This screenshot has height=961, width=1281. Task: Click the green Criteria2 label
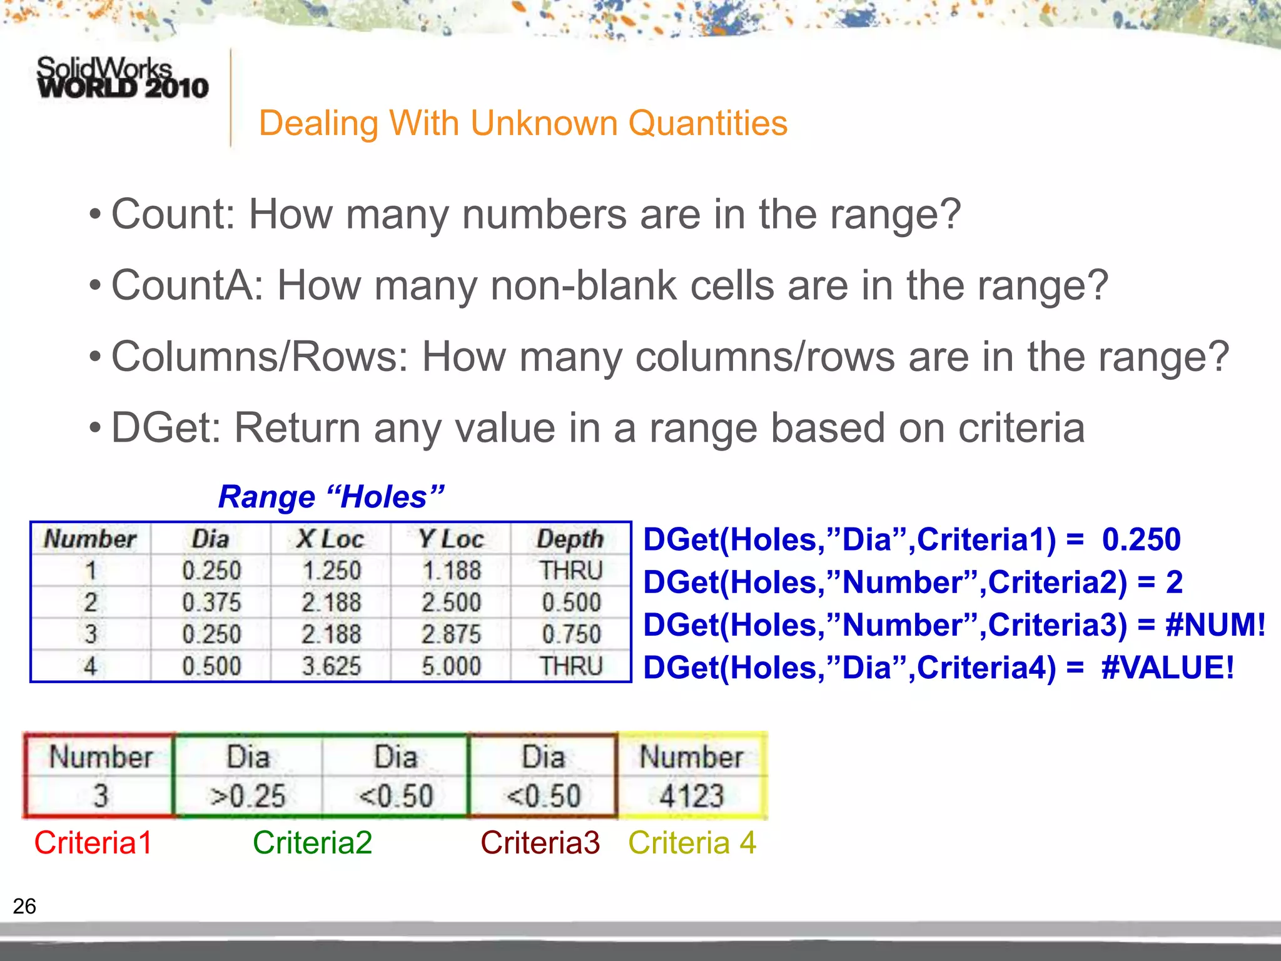point(312,842)
